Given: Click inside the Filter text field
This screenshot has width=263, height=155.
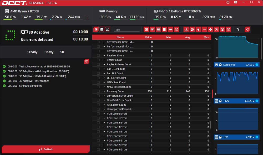Looking at the screenshot, I should pyautogui.click(x=127, y=30).
